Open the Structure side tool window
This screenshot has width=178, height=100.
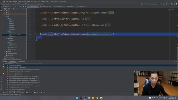(x=1, y=79)
